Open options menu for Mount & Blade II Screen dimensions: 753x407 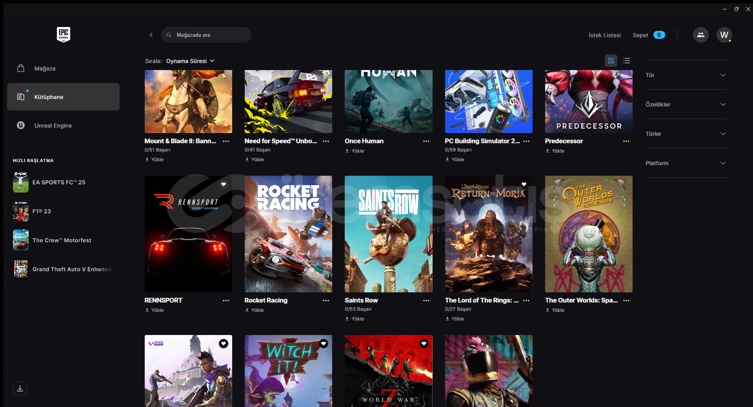[226, 141]
